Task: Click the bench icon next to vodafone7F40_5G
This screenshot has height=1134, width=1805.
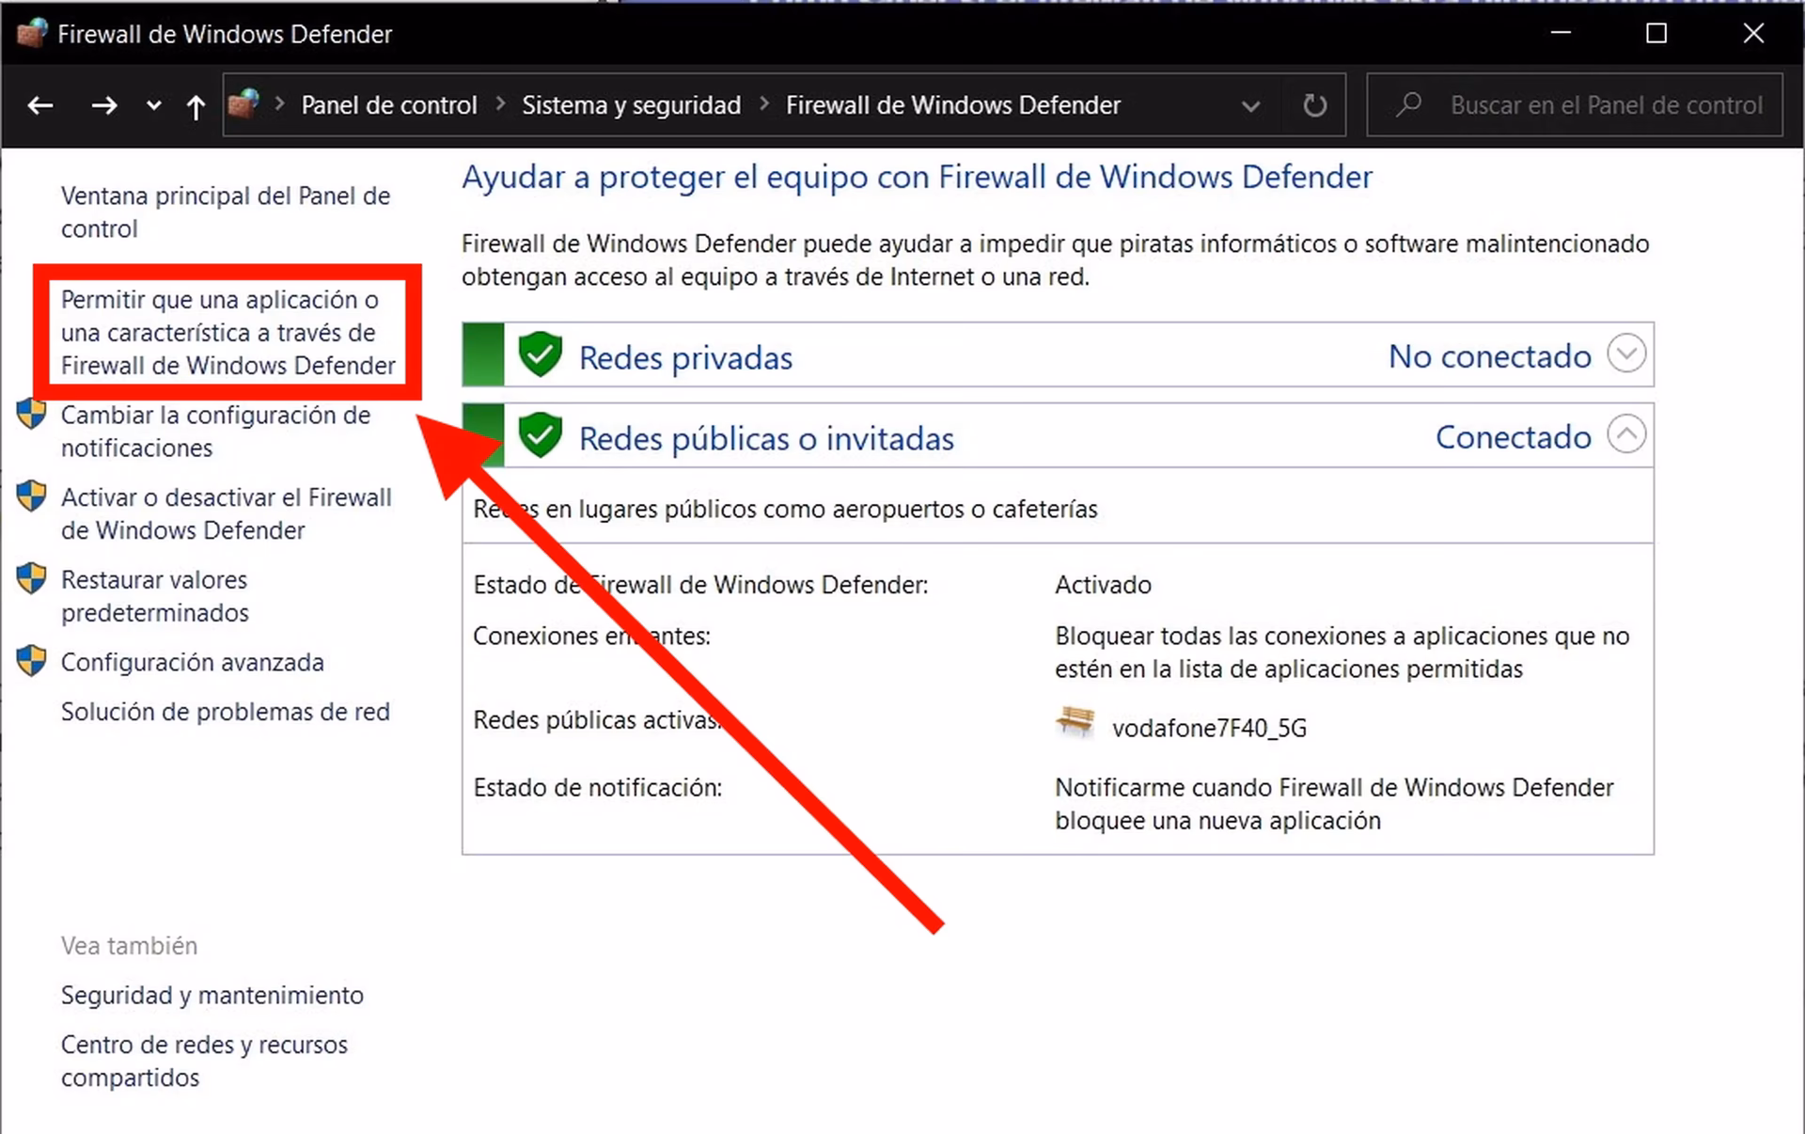Action: [x=1075, y=722]
